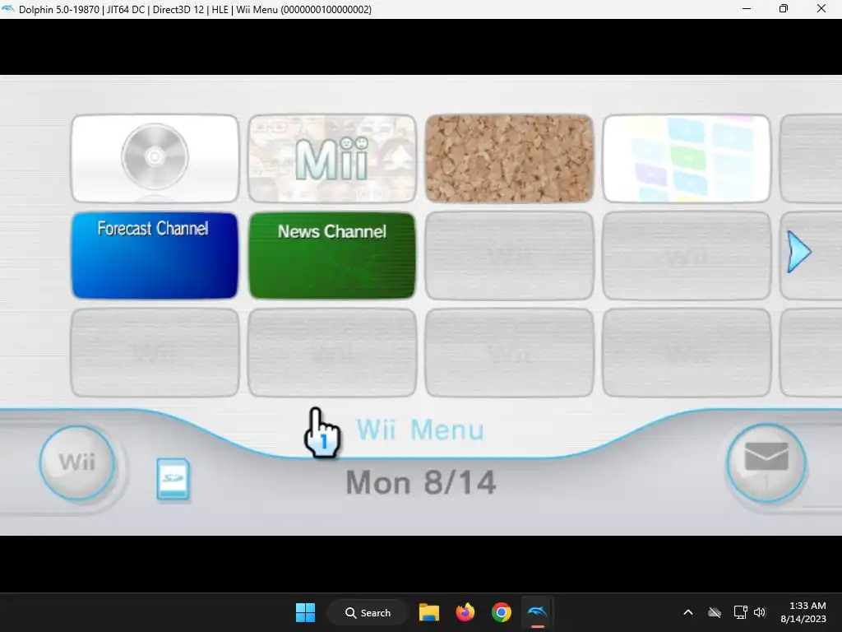This screenshot has height=632, width=842.
Task: Launch Firefox from the taskbar
Action: pos(465,612)
